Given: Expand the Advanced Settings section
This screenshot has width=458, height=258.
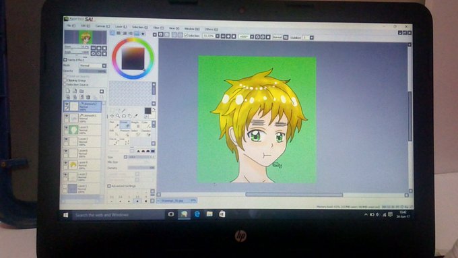Looking at the screenshot, I should tap(109, 186).
